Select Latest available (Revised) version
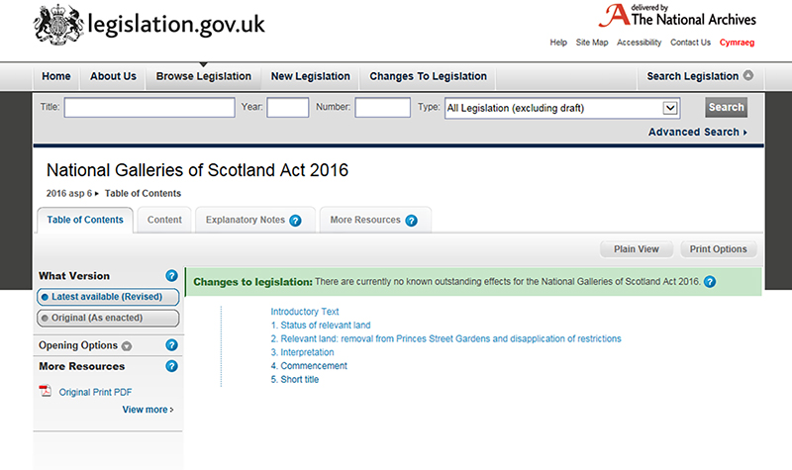The width and height of the screenshot is (792, 470). (x=108, y=297)
